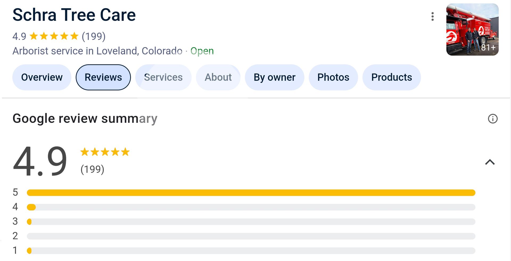Click the 4-star rating bar
The height and width of the screenshot is (261, 511).
click(251, 207)
